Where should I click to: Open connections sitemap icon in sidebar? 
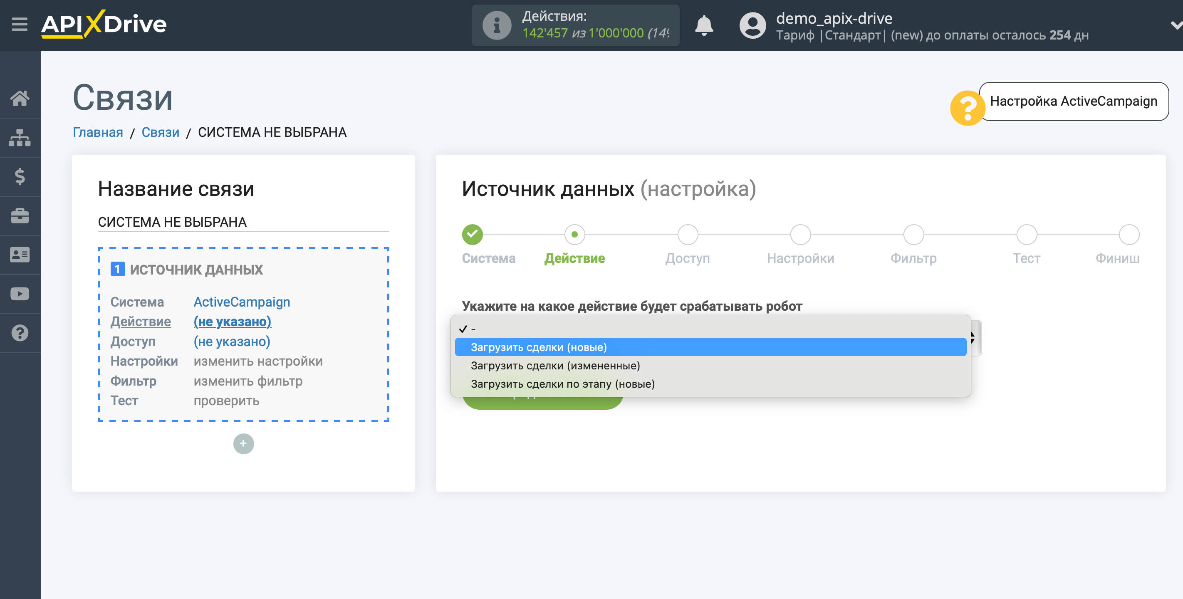[x=20, y=137]
